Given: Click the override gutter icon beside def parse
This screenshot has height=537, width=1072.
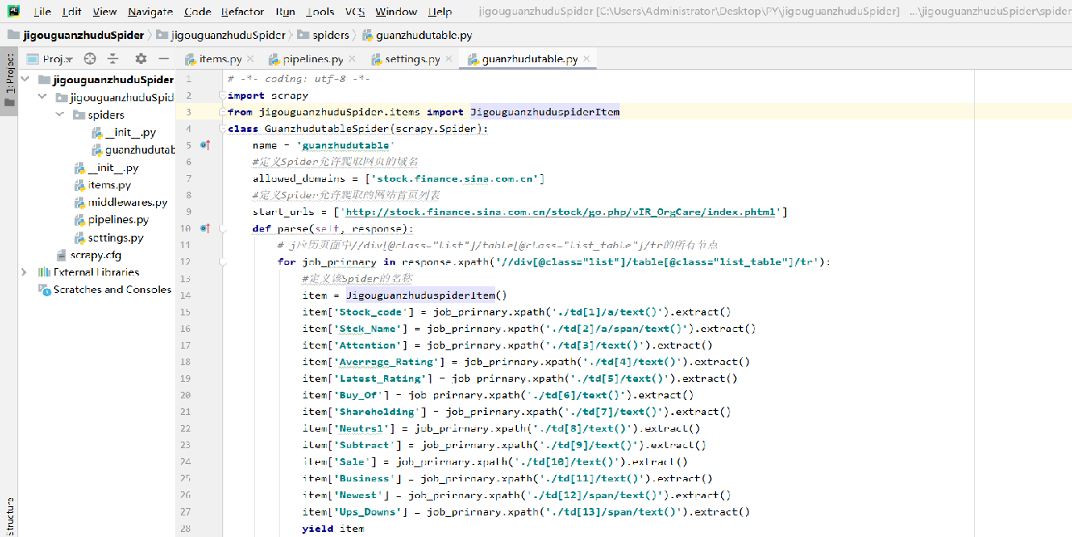Looking at the screenshot, I should pos(205,227).
